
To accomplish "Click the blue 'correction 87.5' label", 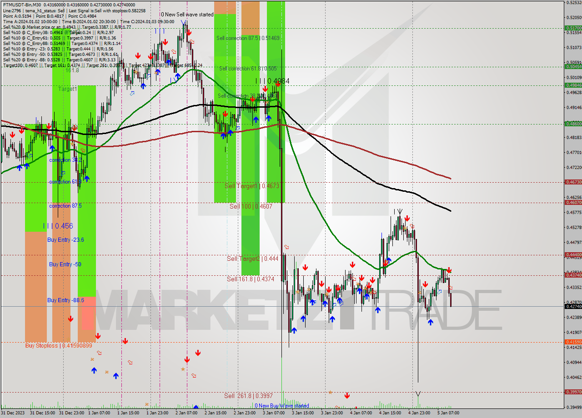I will click(x=65, y=206).
